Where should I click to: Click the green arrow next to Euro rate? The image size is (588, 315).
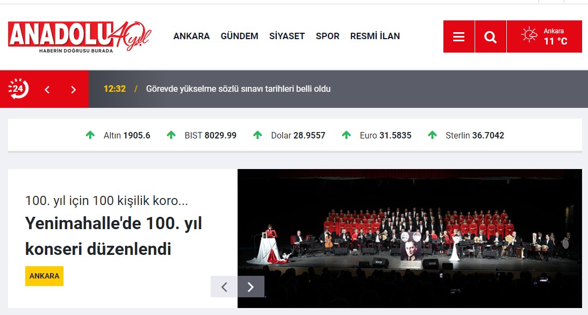pyautogui.click(x=347, y=135)
